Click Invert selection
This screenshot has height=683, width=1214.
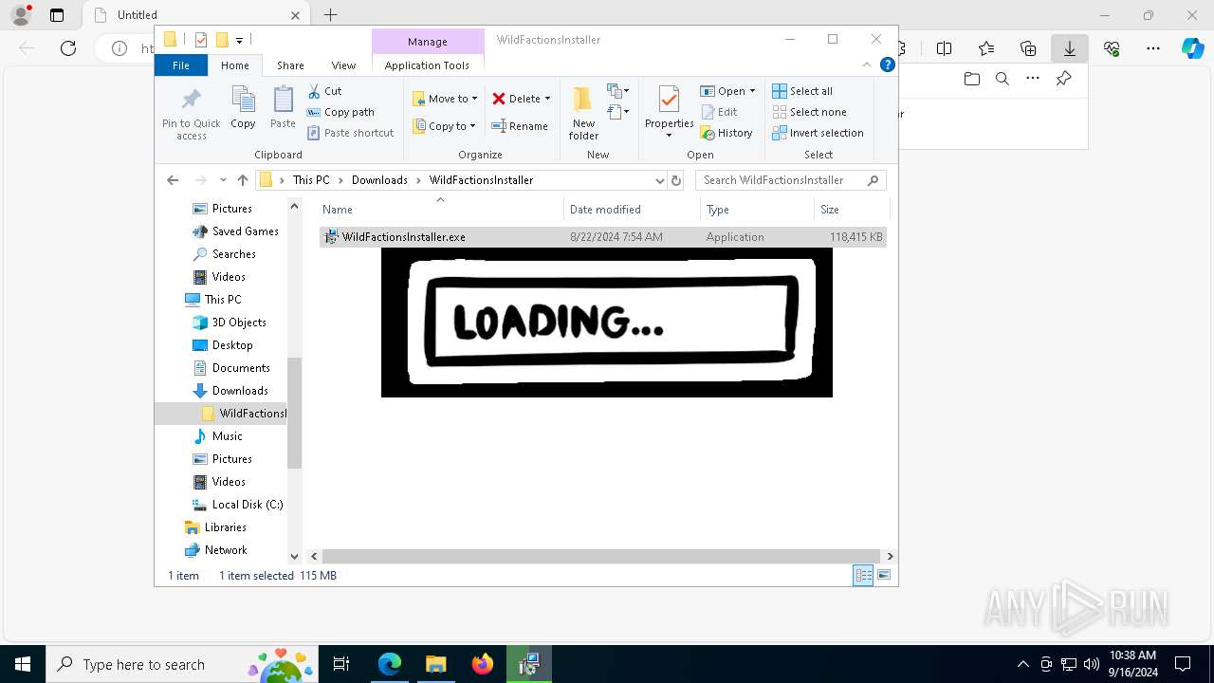(818, 133)
